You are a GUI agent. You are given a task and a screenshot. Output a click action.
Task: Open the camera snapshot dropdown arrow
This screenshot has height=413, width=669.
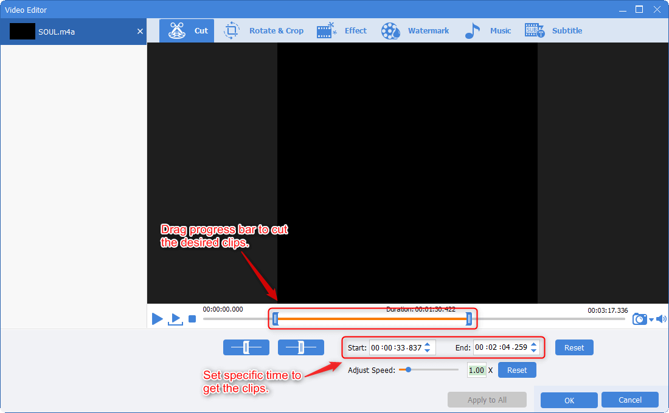pyautogui.click(x=651, y=320)
